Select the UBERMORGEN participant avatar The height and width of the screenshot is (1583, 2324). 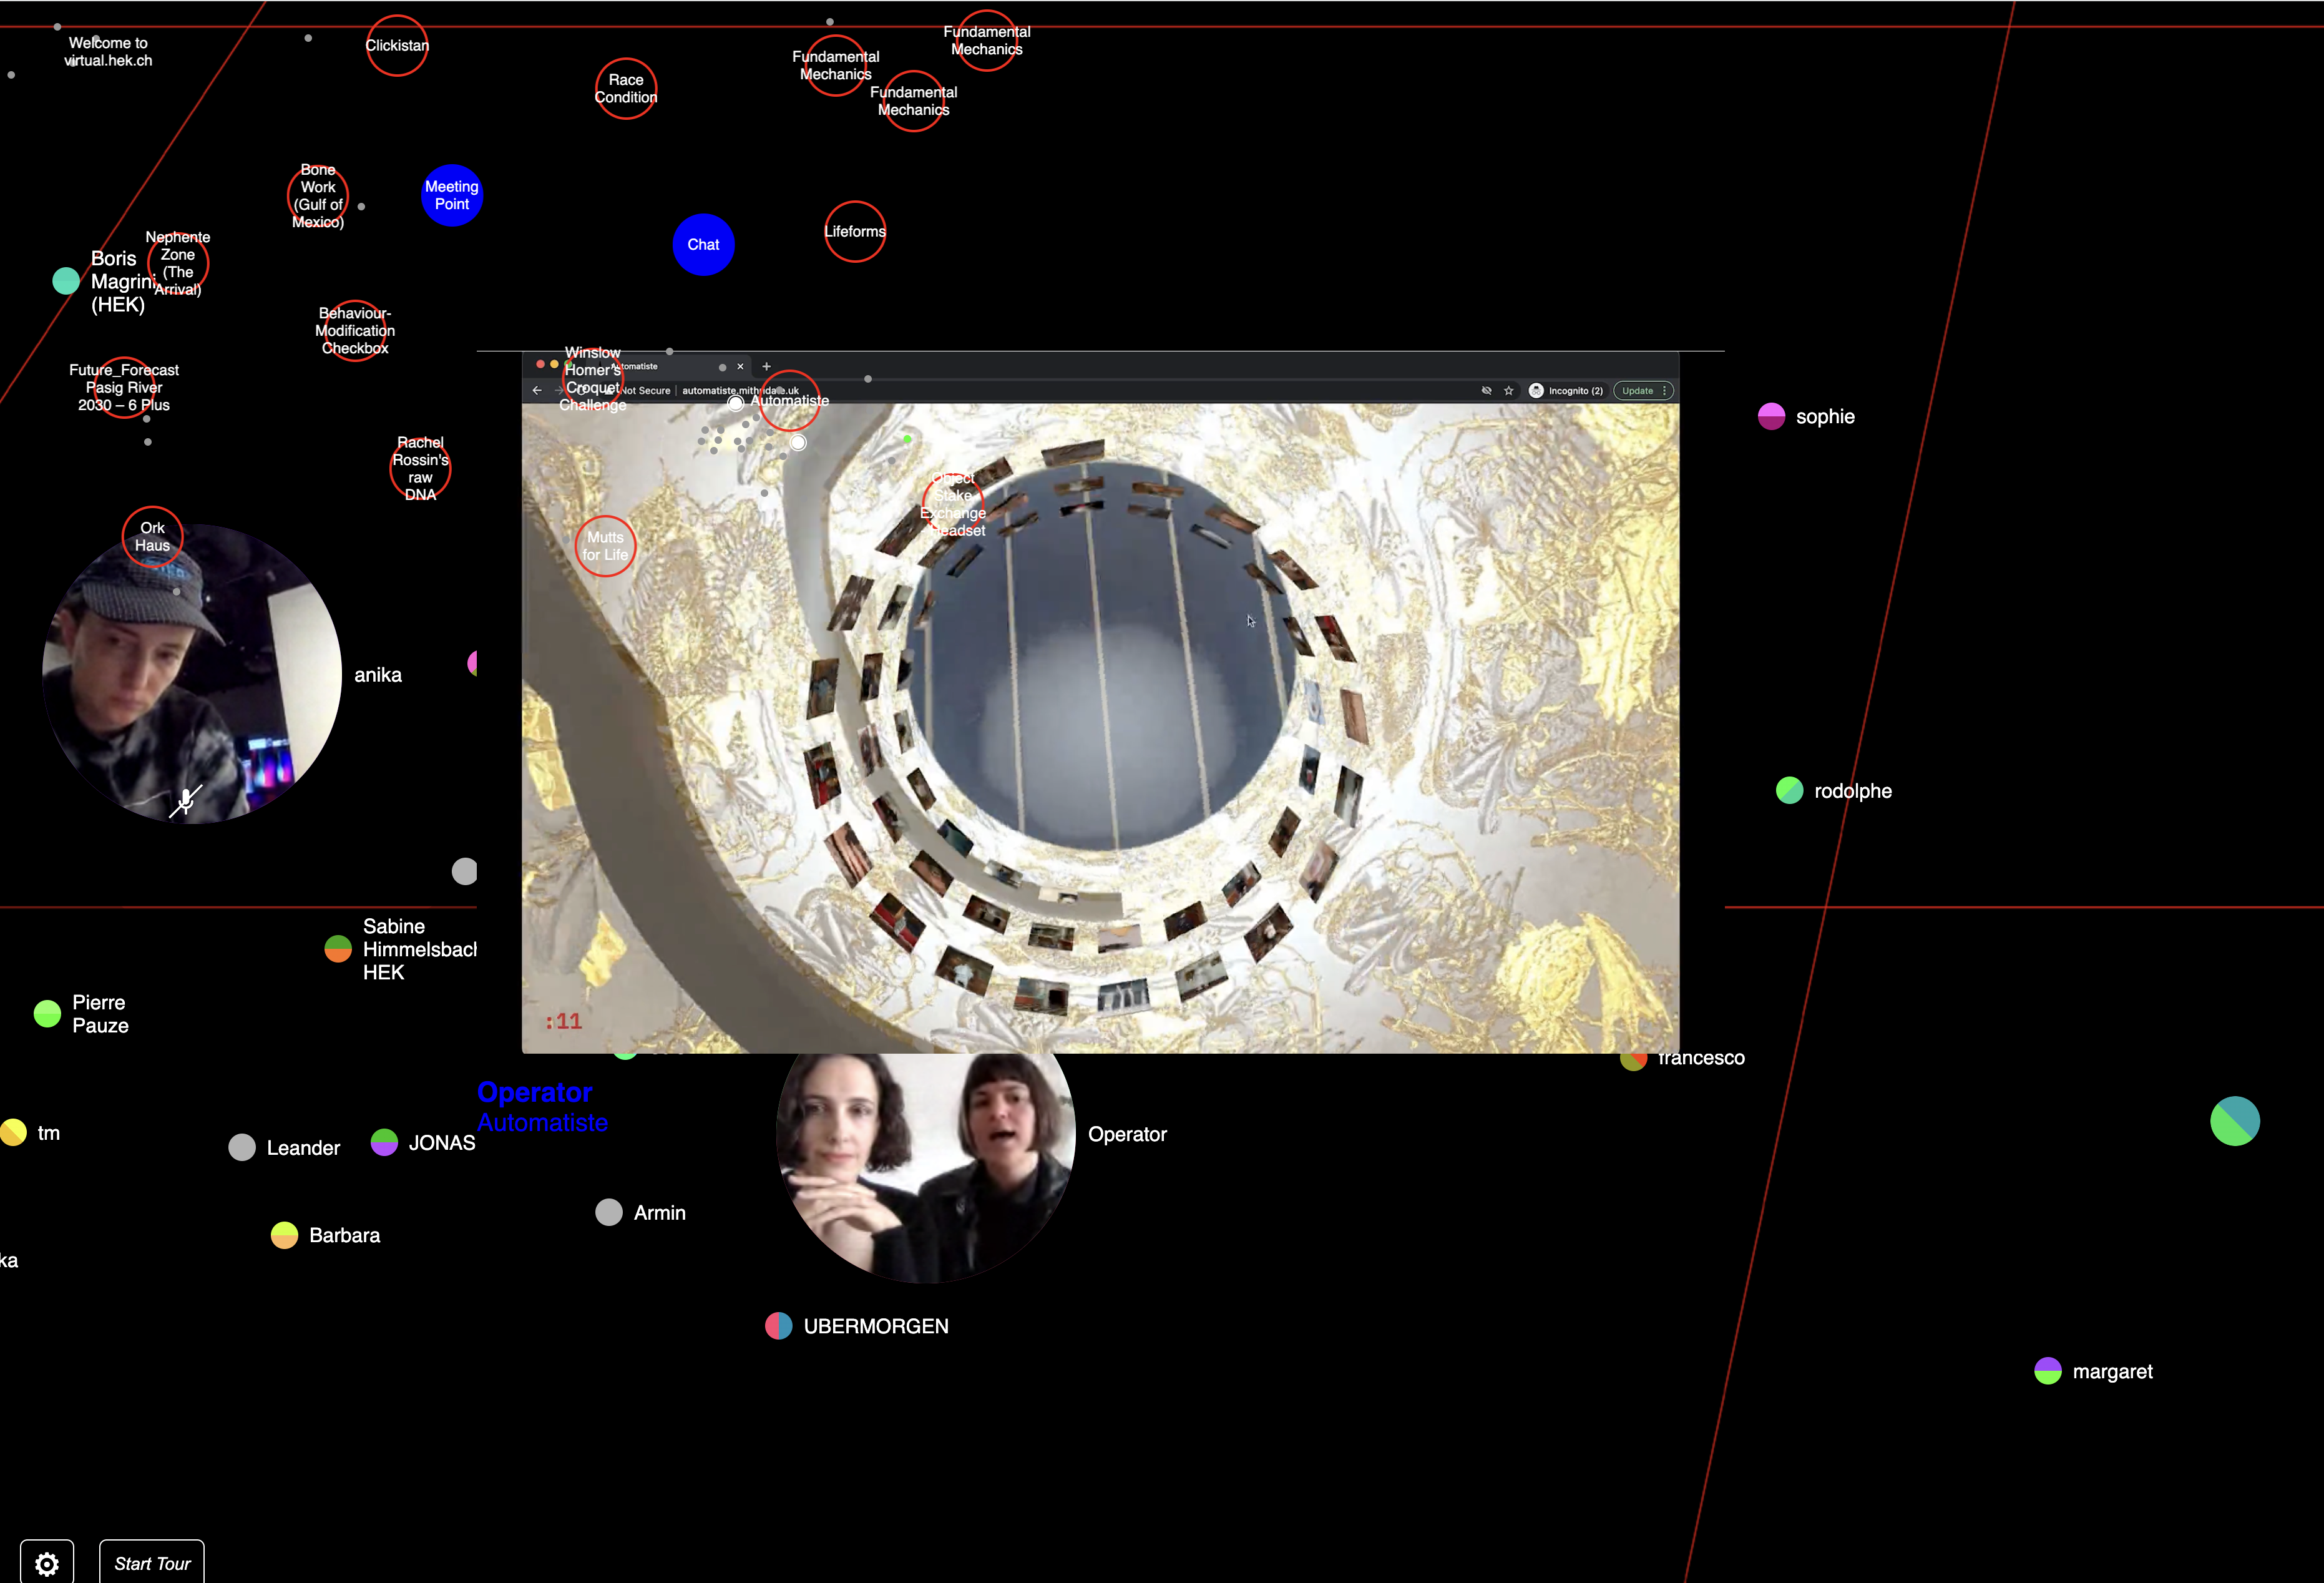click(779, 1326)
